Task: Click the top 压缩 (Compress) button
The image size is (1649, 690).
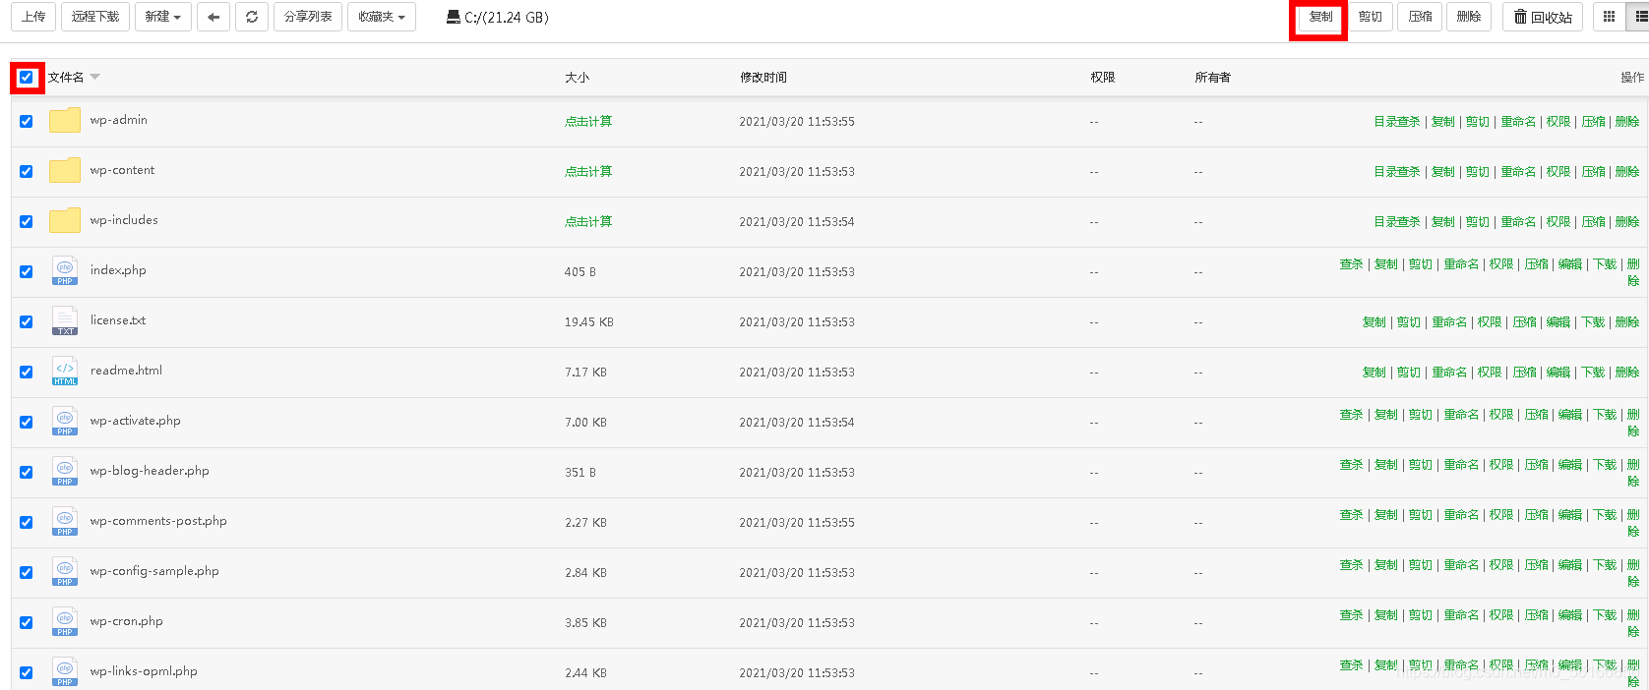Action: [1420, 17]
